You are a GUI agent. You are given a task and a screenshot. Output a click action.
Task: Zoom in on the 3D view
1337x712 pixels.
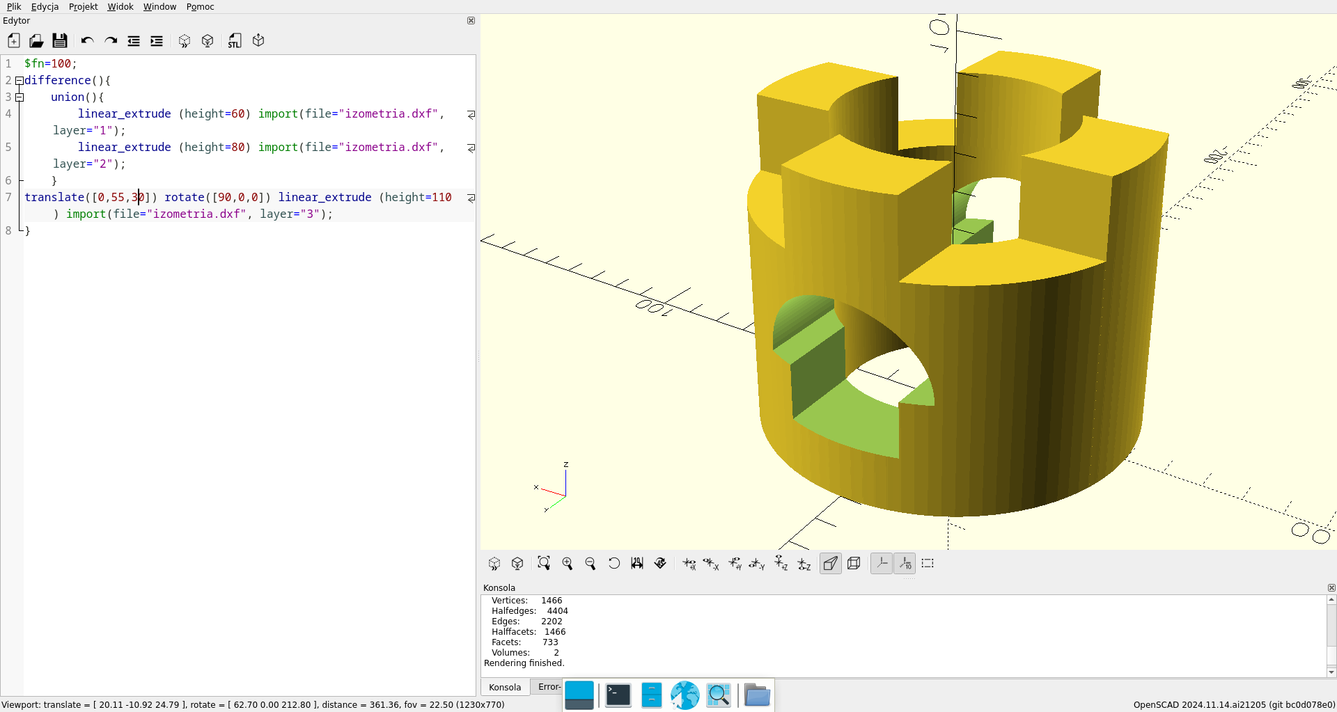point(568,564)
